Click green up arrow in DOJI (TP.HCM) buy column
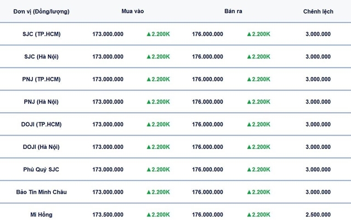351x224 pixels. coord(149,124)
